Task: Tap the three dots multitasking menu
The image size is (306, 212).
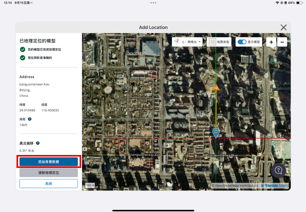Action: pyautogui.click(x=153, y=3)
